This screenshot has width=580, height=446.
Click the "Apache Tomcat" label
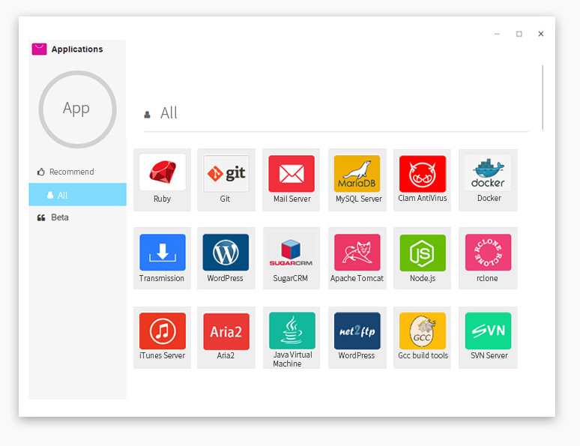tap(357, 278)
